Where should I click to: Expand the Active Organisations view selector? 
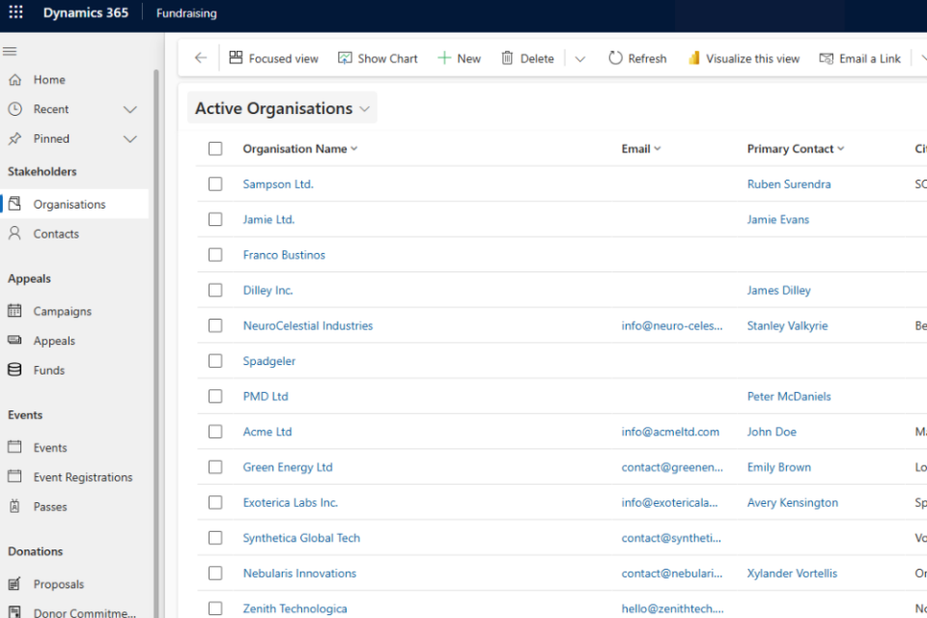pyautogui.click(x=364, y=109)
